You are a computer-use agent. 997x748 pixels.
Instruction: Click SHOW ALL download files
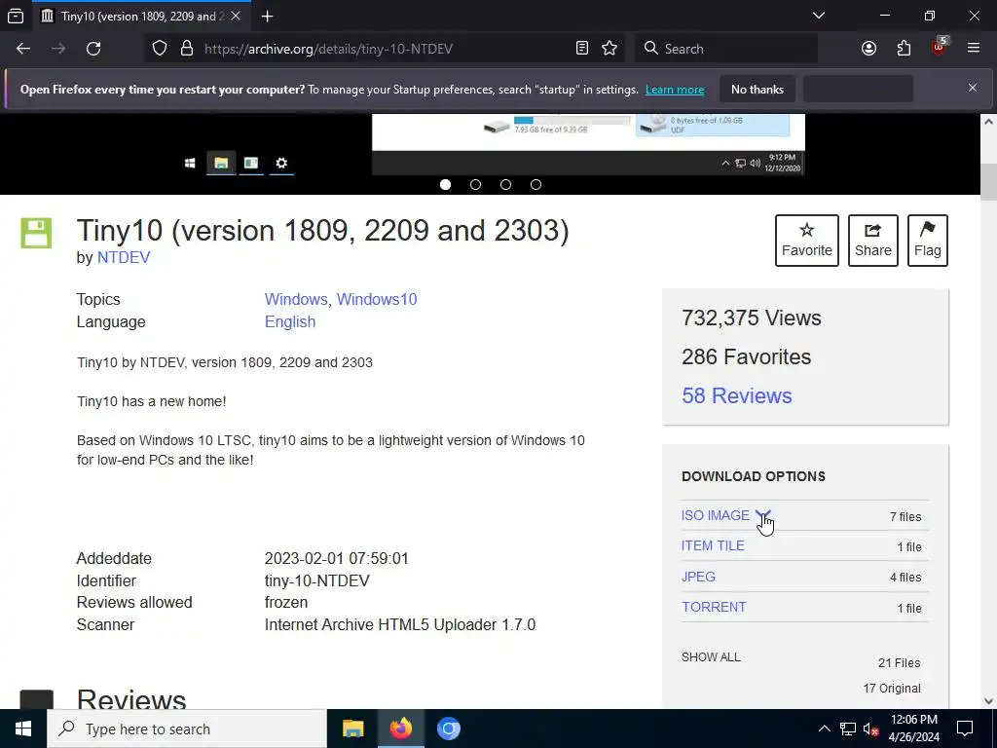(x=711, y=657)
